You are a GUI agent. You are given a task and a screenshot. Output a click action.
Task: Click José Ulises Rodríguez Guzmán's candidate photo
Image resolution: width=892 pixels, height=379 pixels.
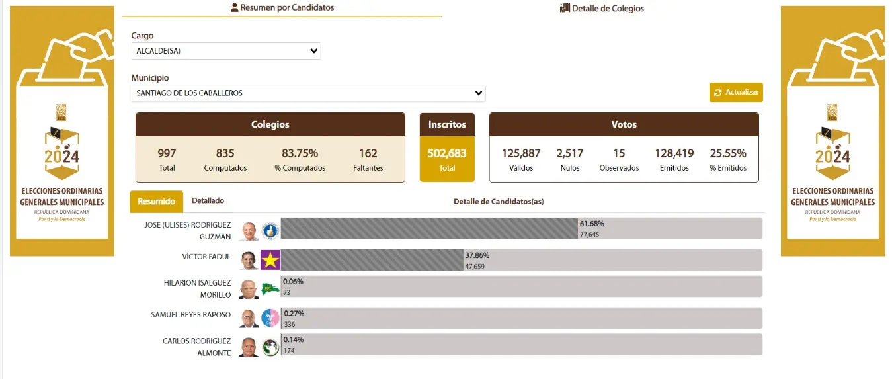tap(249, 231)
